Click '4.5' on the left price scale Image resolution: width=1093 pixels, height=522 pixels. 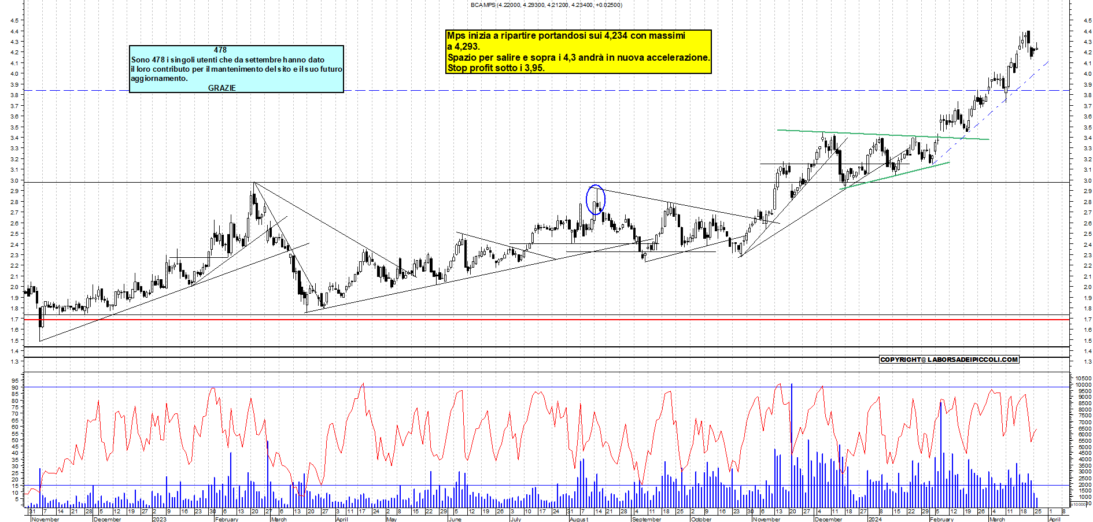pos(14,20)
